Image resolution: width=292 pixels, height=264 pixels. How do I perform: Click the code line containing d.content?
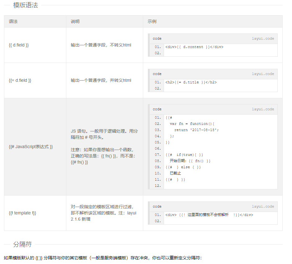194,47
